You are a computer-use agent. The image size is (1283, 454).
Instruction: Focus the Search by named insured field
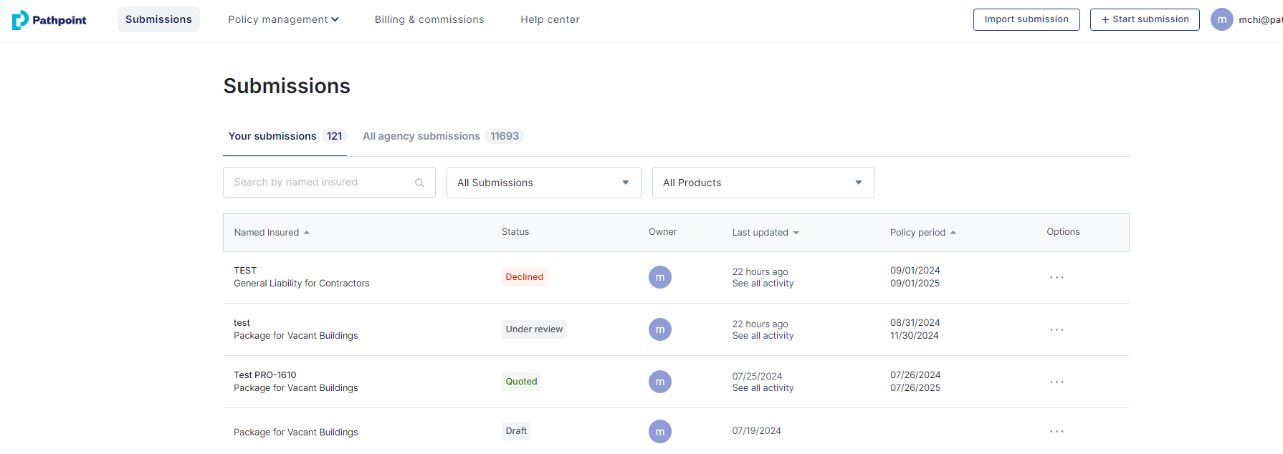(320, 183)
